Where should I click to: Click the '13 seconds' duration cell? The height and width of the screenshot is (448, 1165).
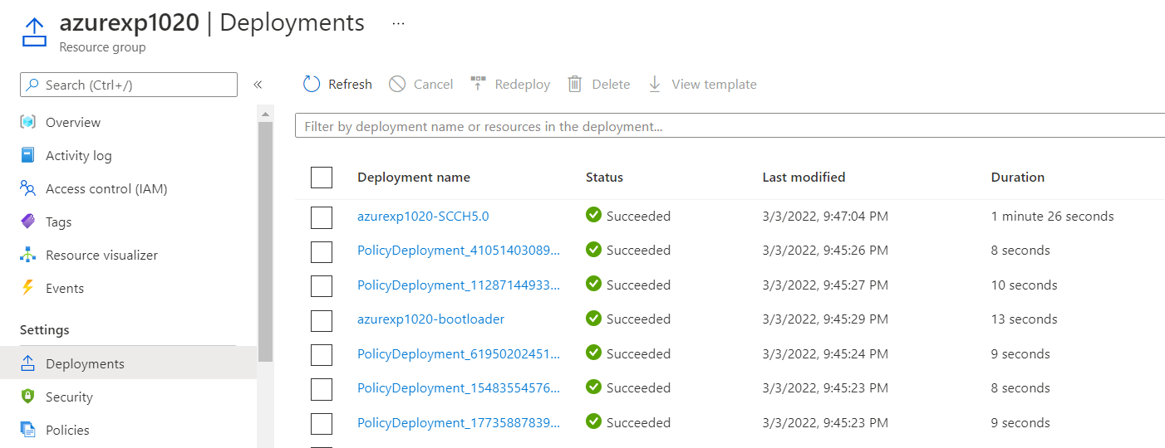[1024, 319]
